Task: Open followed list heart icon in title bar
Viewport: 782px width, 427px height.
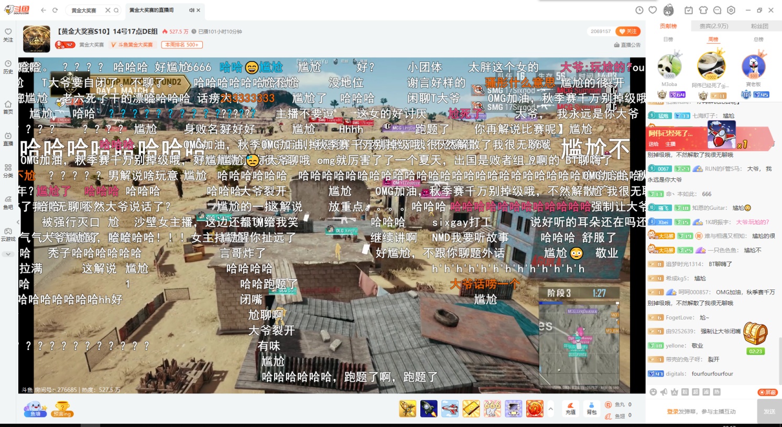Action: click(x=653, y=10)
